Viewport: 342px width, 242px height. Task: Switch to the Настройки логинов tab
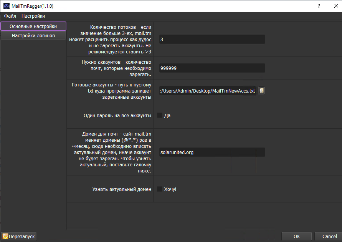tap(33, 36)
